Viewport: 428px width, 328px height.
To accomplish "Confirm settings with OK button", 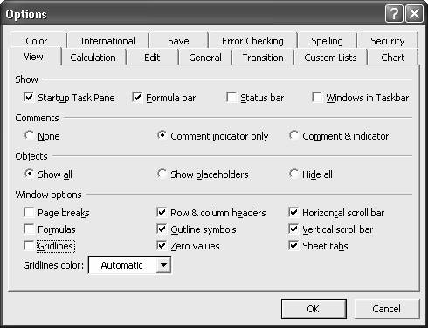I will tap(314, 309).
